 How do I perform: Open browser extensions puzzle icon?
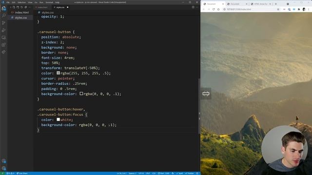(299, 9)
